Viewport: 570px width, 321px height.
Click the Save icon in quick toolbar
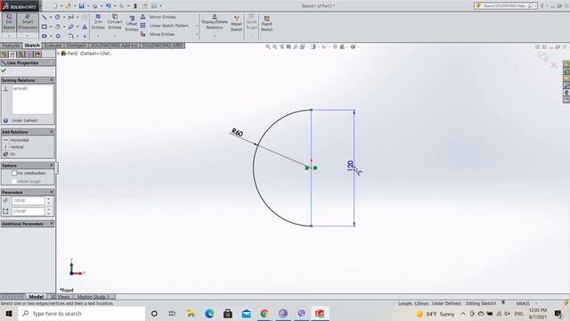pyautogui.click(x=81, y=6)
